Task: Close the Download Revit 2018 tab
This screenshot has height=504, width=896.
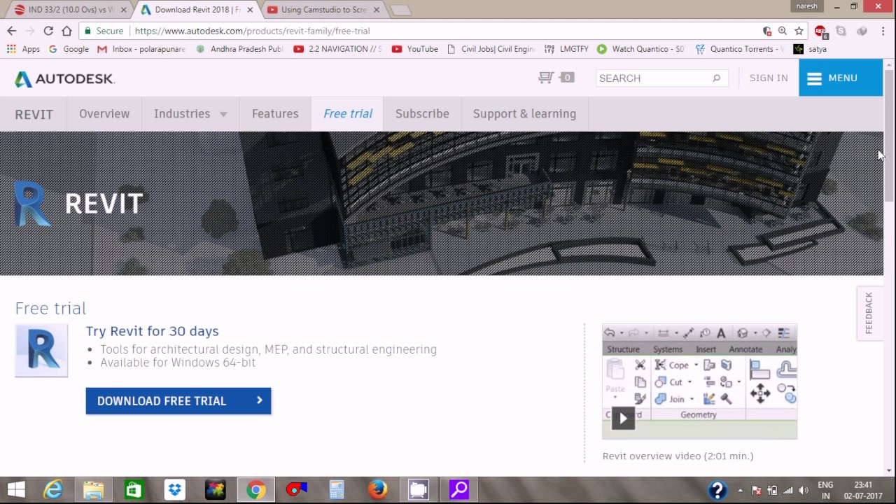Action: coord(250,10)
